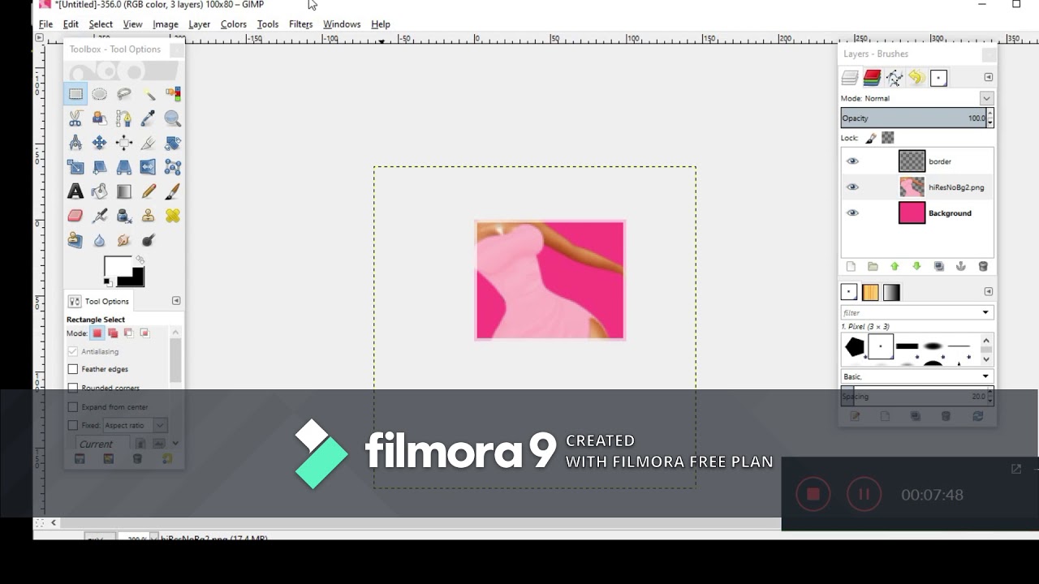Select the Crop tool
This screenshot has width=1039, height=584.
(x=148, y=143)
